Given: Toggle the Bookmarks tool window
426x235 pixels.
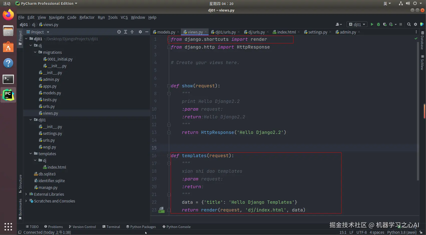Looking at the screenshot, I should click(x=20, y=209).
